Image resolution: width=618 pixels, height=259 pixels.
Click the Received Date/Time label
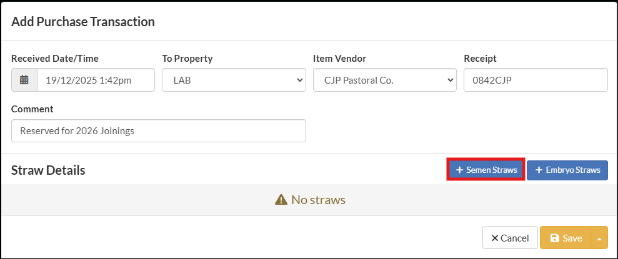[55, 59]
